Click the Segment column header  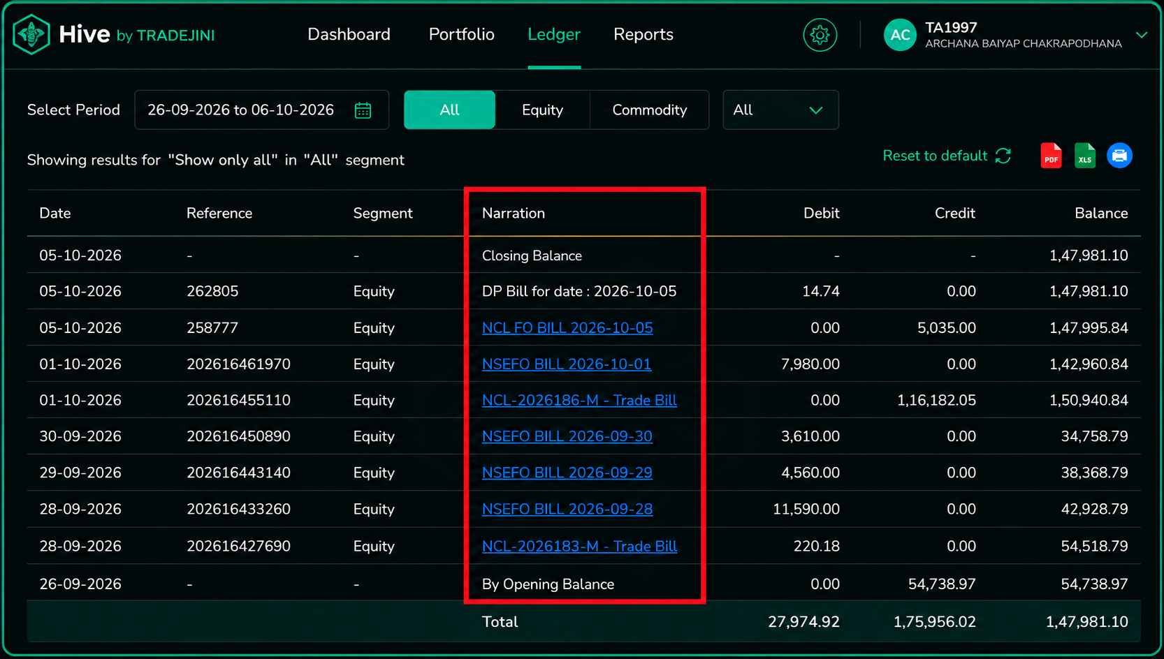pos(383,213)
